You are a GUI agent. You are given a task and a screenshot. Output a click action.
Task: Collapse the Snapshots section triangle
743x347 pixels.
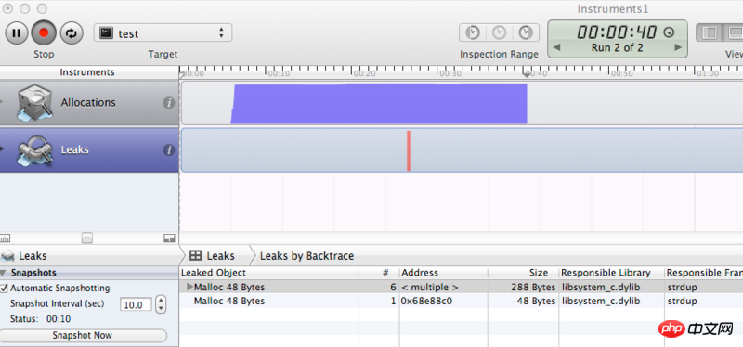[x=3, y=273]
